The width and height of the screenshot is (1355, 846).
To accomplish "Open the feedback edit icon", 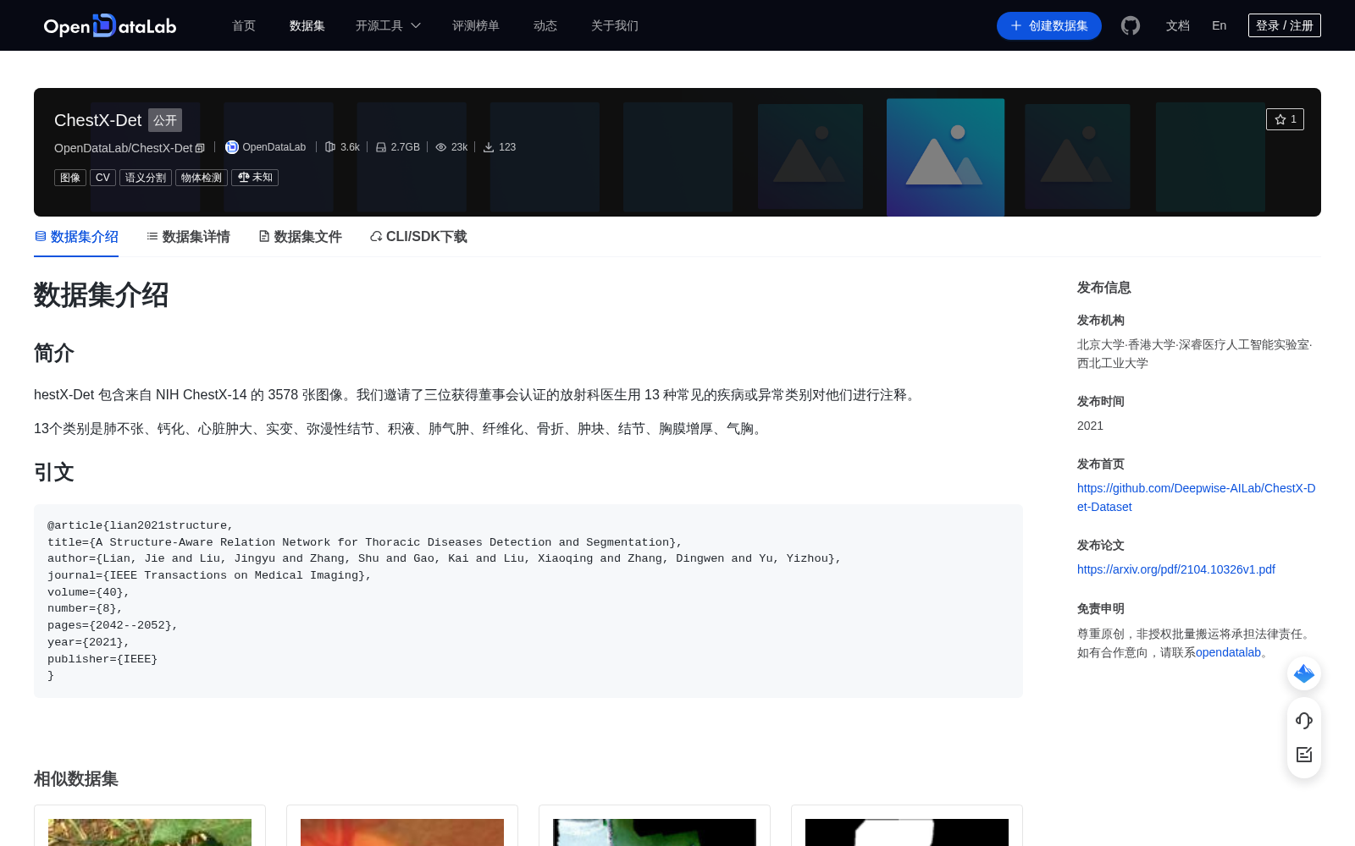I will (x=1304, y=755).
